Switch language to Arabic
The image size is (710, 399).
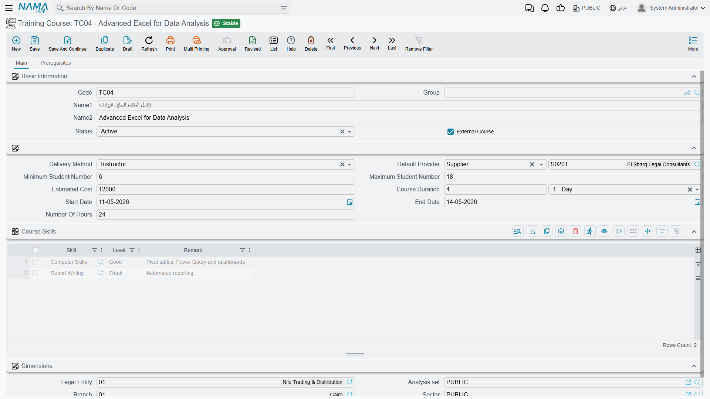click(x=618, y=8)
